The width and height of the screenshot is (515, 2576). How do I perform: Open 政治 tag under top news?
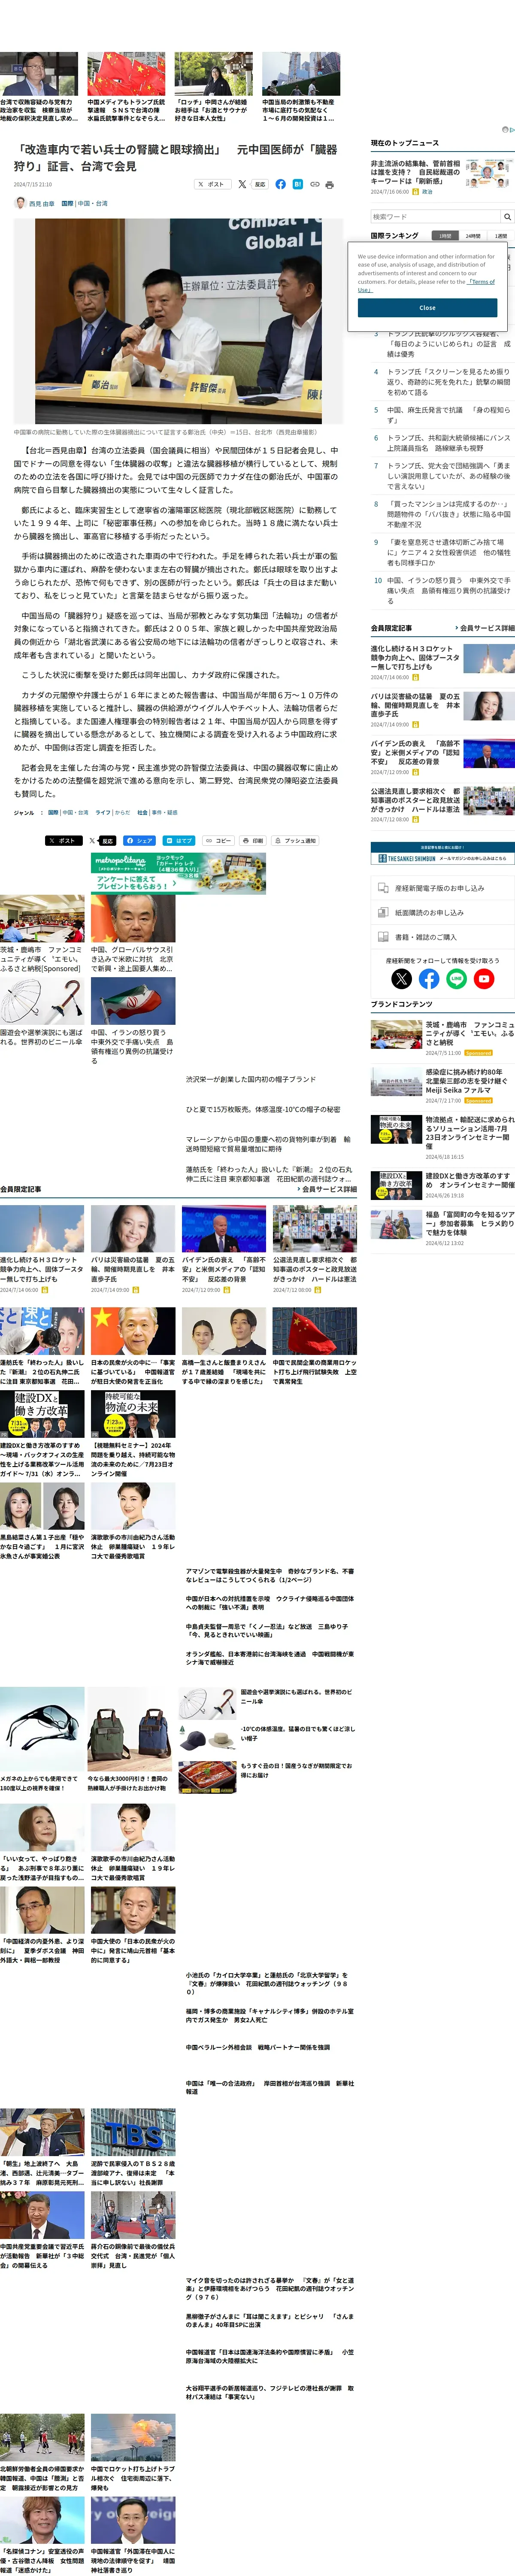coord(428,191)
